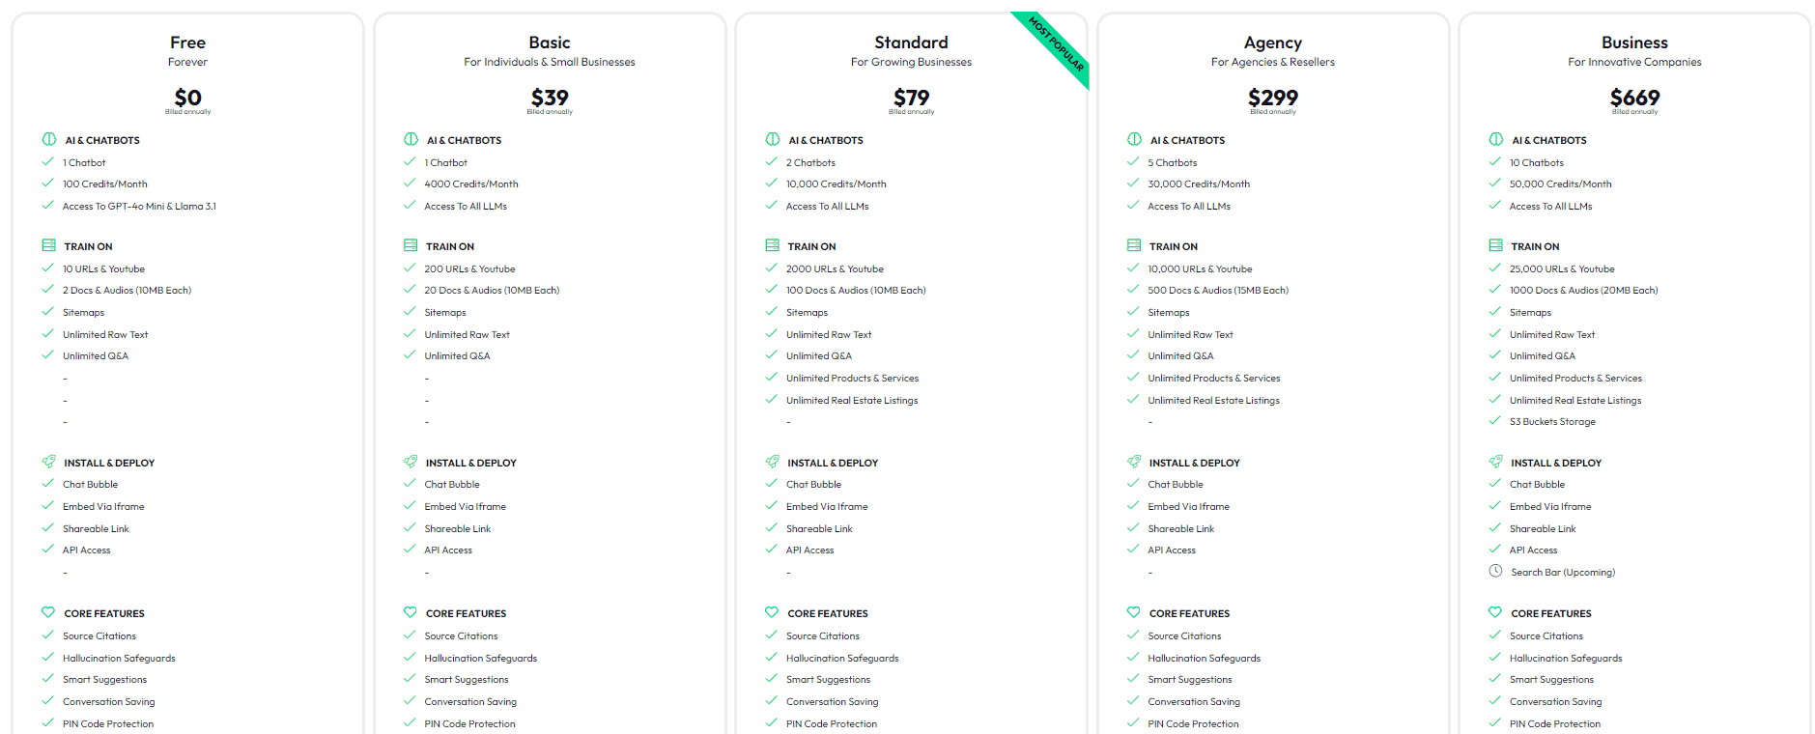Image resolution: width=1815 pixels, height=734 pixels.
Task: Select the Free plan title
Action: pos(187,42)
